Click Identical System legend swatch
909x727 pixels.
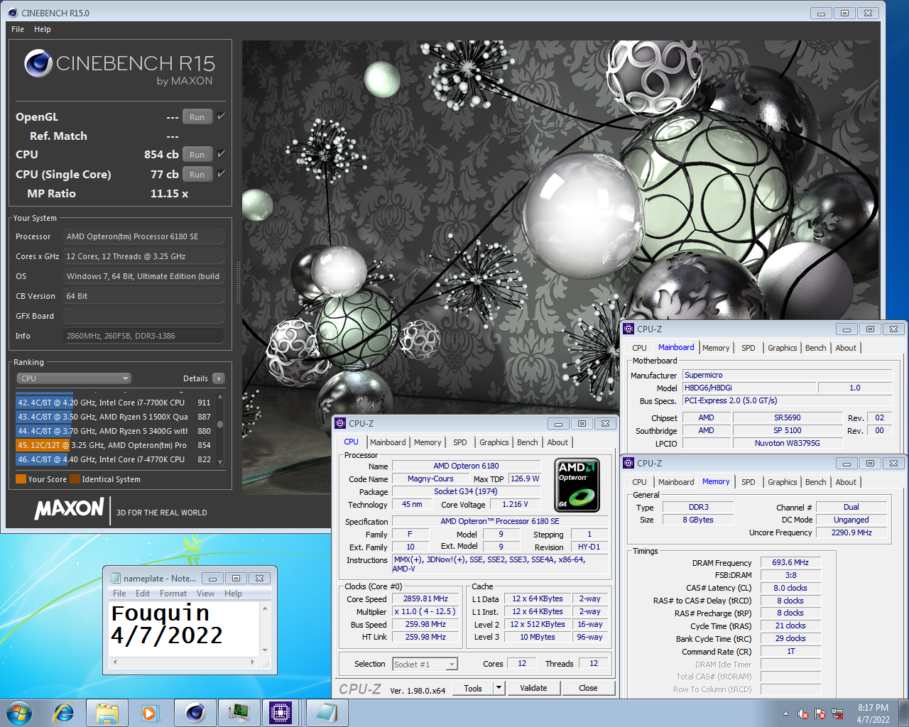click(x=75, y=479)
